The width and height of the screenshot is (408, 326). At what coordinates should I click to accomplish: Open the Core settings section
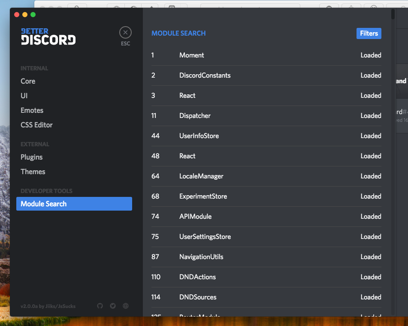(28, 81)
